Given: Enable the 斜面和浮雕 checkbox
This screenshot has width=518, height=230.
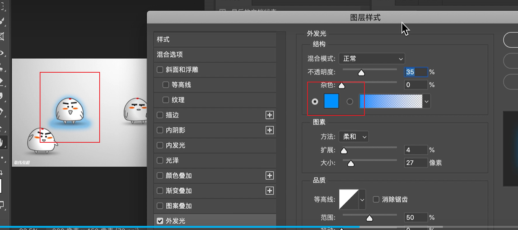Looking at the screenshot, I should [160, 70].
